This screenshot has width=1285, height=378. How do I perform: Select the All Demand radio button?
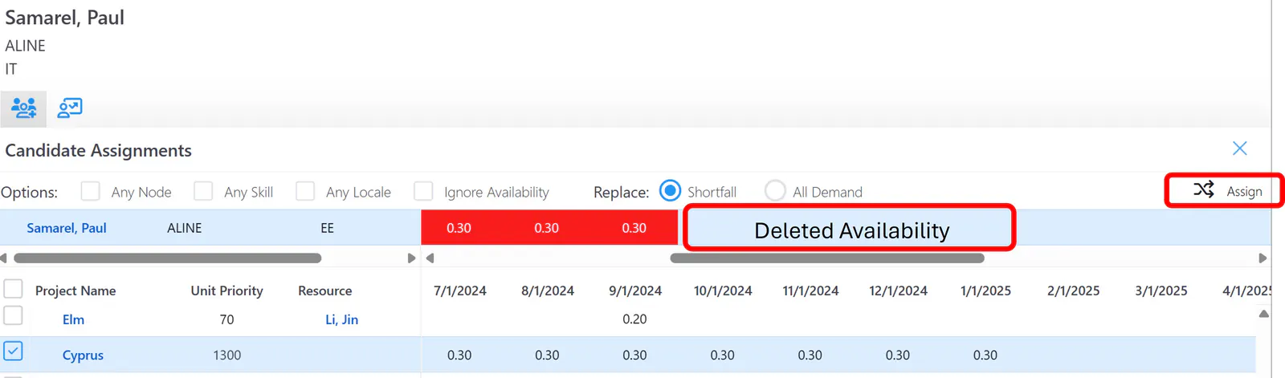[x=775, y=191]
